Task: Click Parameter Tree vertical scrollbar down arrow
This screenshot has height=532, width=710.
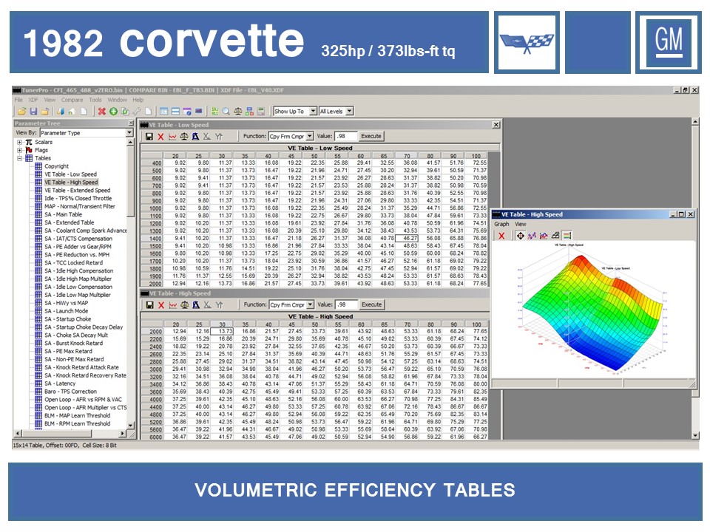Action: (x=130, y=426)
